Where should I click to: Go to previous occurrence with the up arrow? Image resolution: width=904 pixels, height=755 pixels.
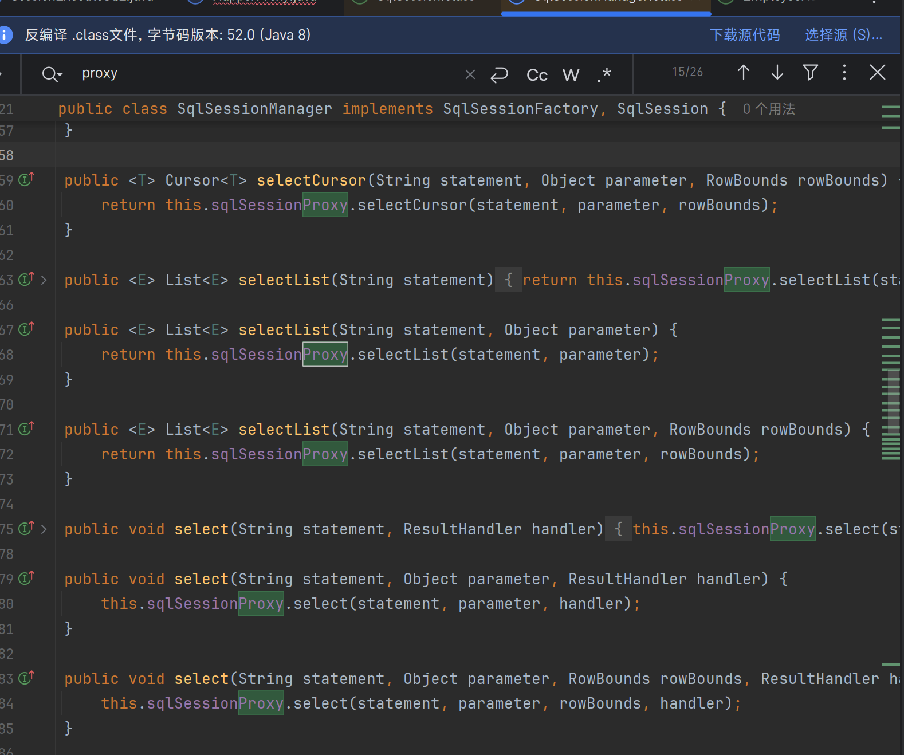coord(744,72)
